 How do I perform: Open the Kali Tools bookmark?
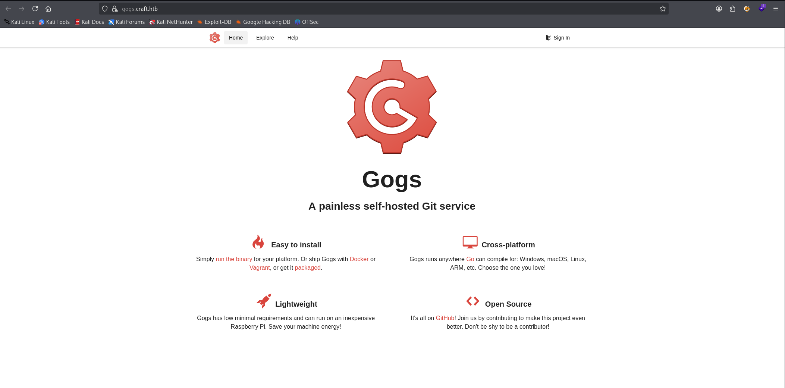click(x=54, y=22)
